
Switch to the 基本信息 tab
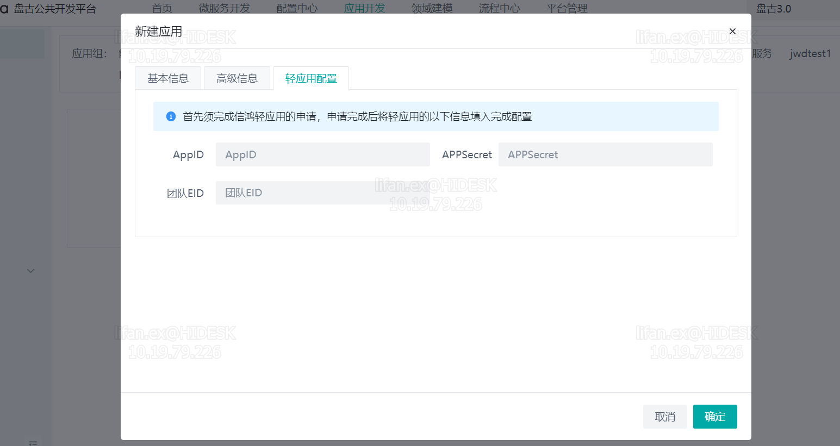point(168,78)
